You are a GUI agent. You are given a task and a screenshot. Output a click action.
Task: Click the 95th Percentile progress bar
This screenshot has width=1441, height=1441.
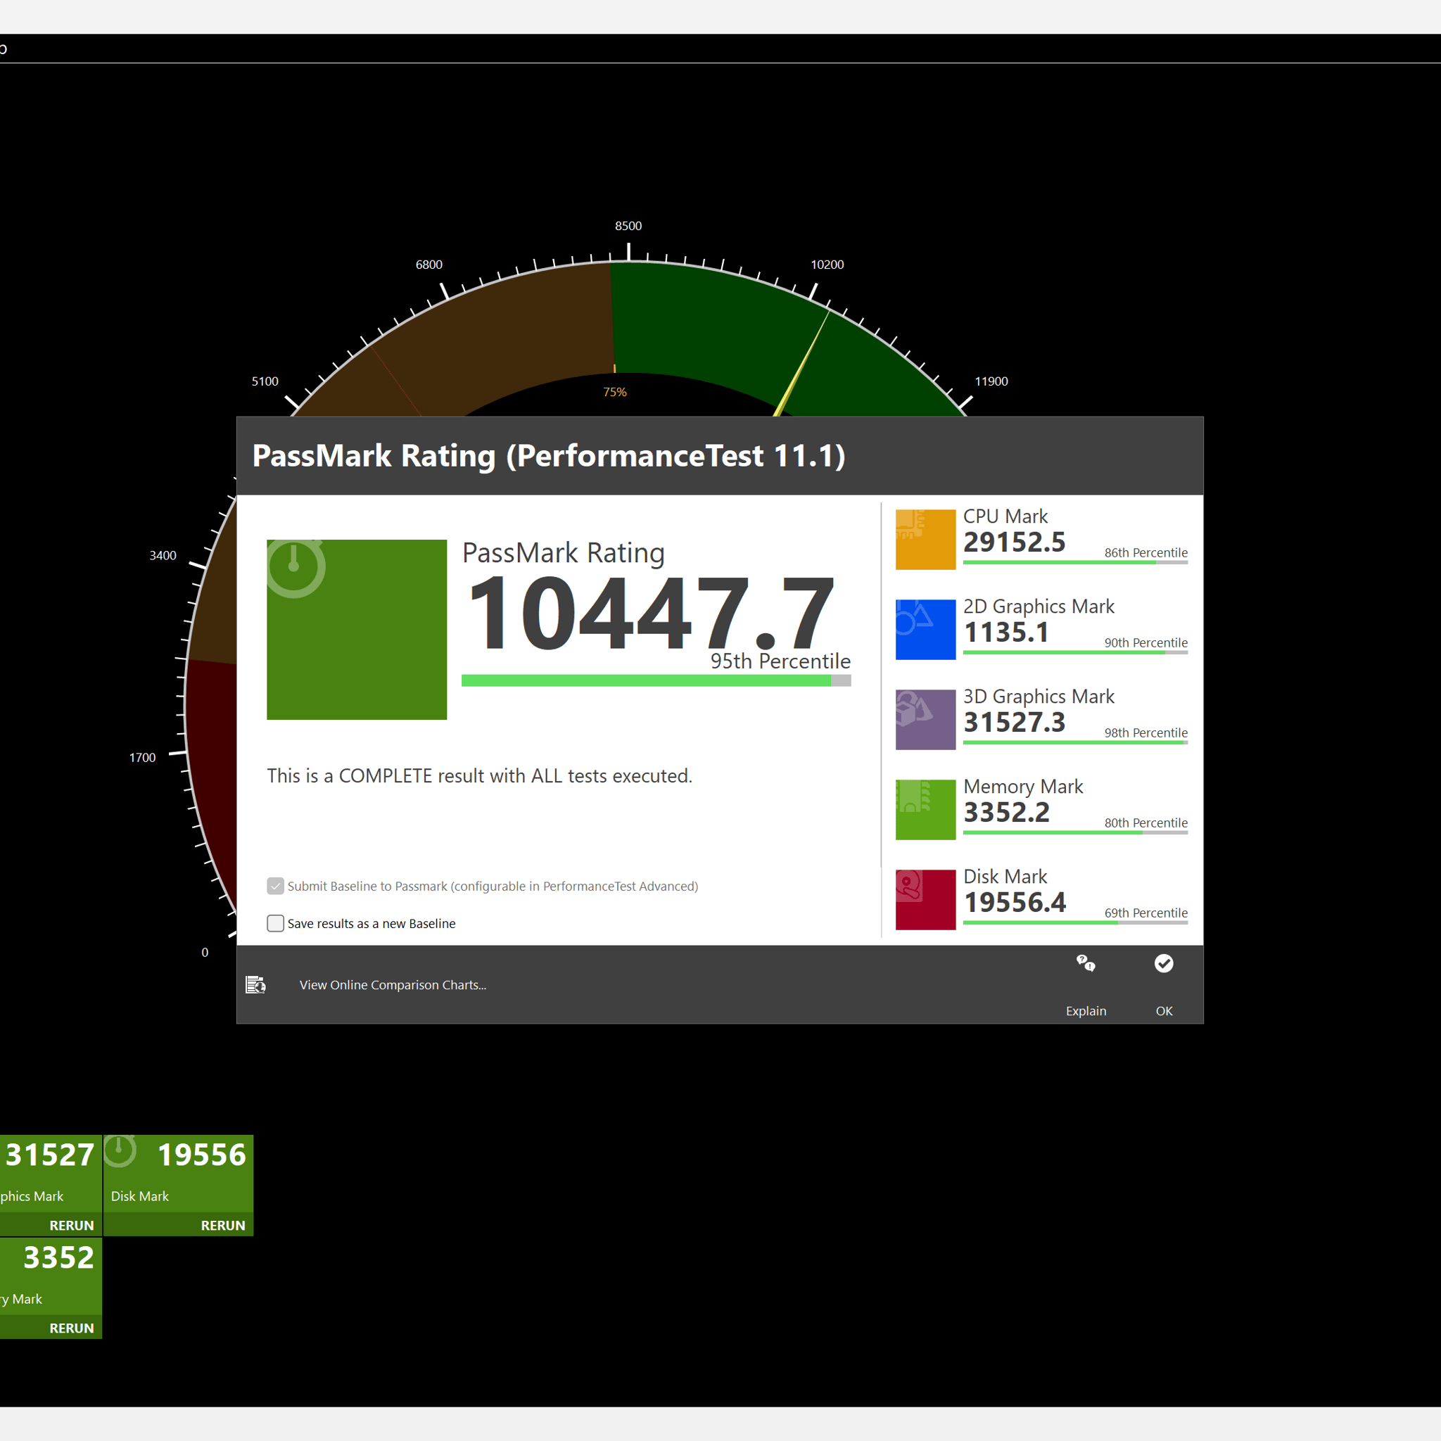click(x=656, y=680)
